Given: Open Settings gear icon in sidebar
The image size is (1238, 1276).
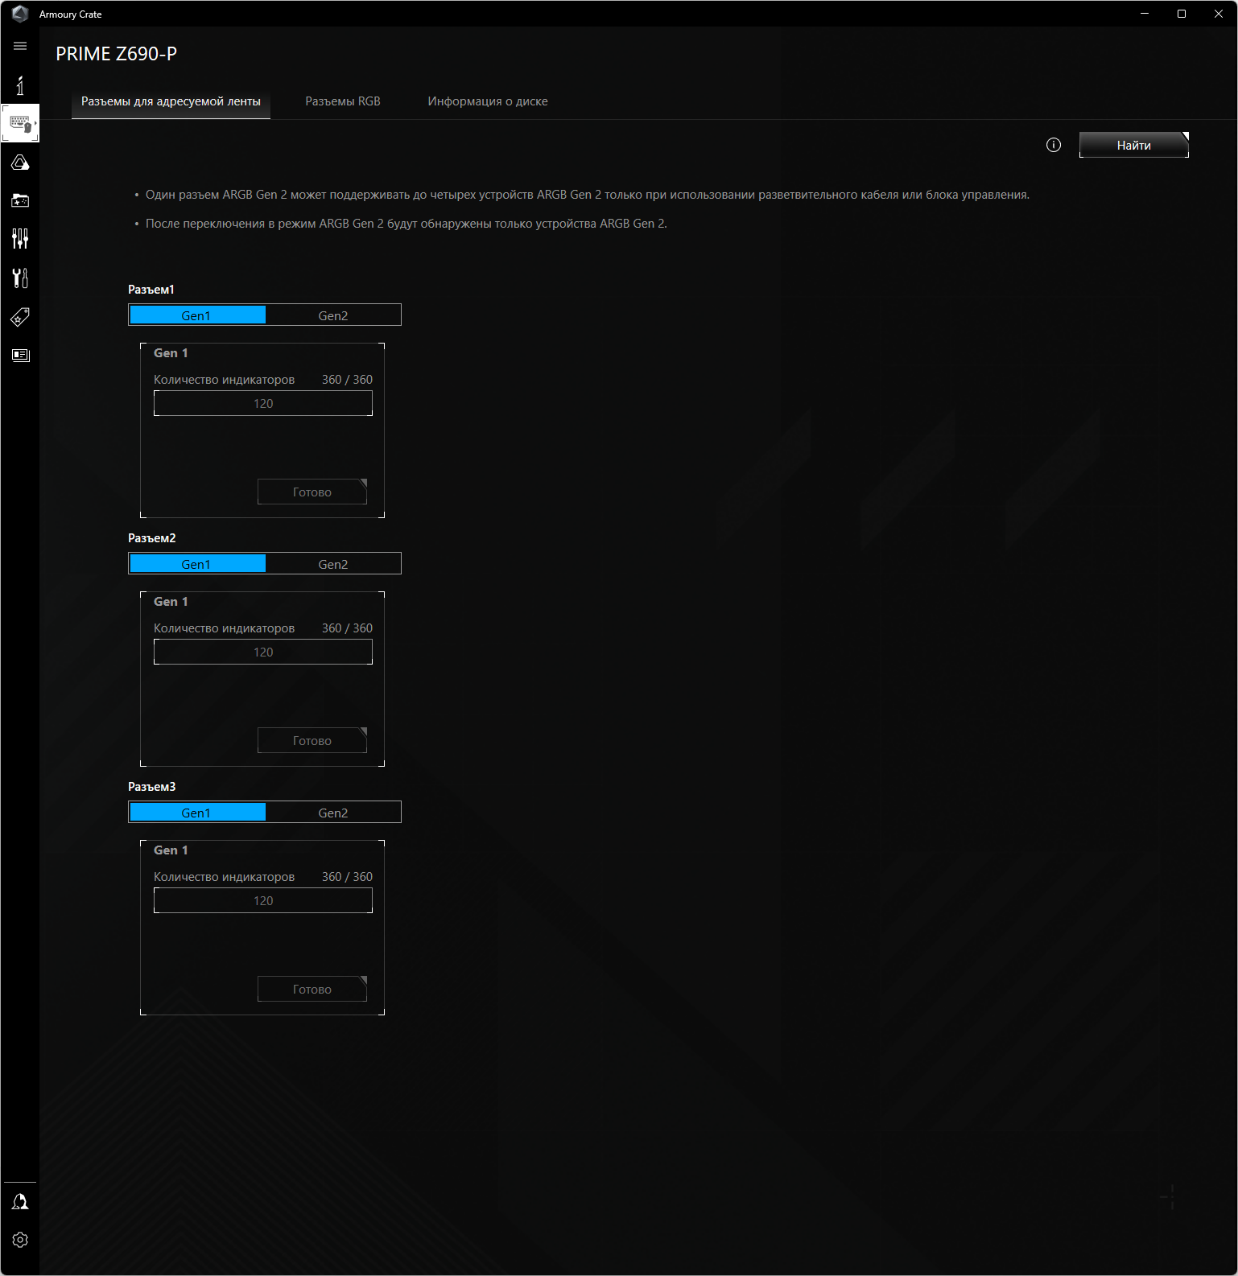Looking at the screenshot, I should (x=20, y=1240).
